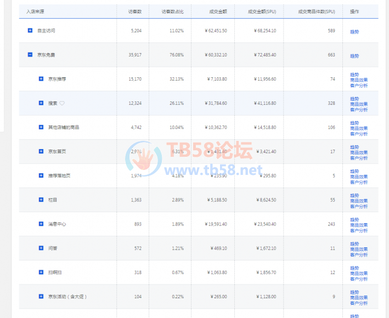Expand the 问答 row
Viewport: 389px width, 318px height.
coord(41,248)
